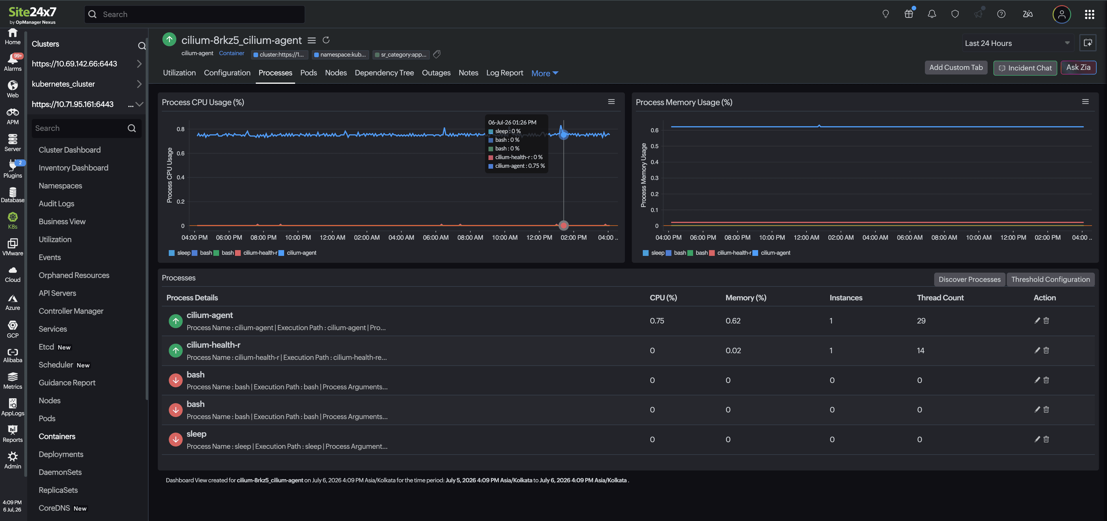The height and width of the screenshot is (521, 1107).
Task: Toggle cilium-health-r series in CPU chart legend
Action: tap(256, 252)
